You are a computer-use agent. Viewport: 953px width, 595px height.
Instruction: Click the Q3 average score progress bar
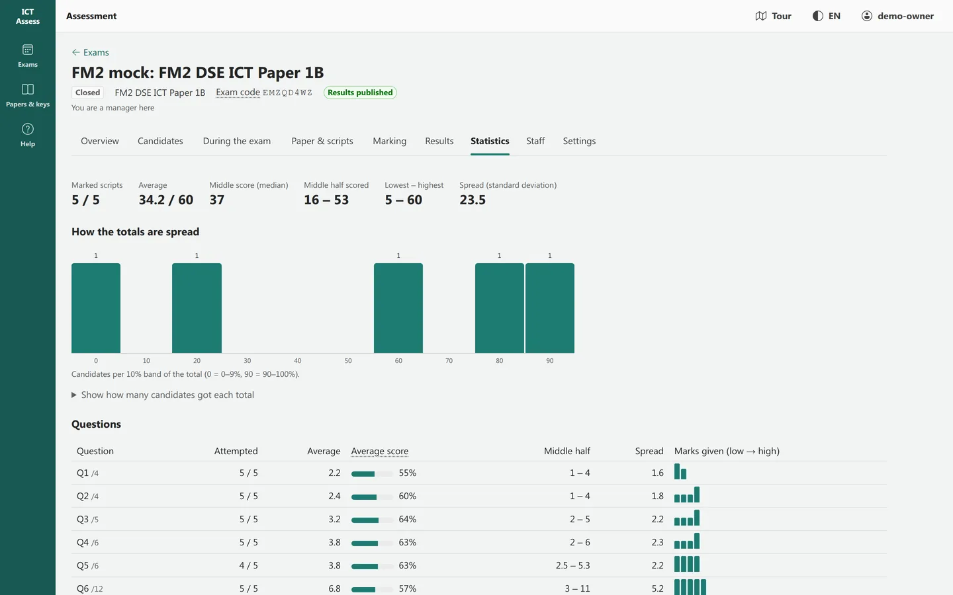coord(365,520)
